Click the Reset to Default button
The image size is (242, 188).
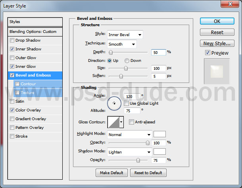point(148,173)
